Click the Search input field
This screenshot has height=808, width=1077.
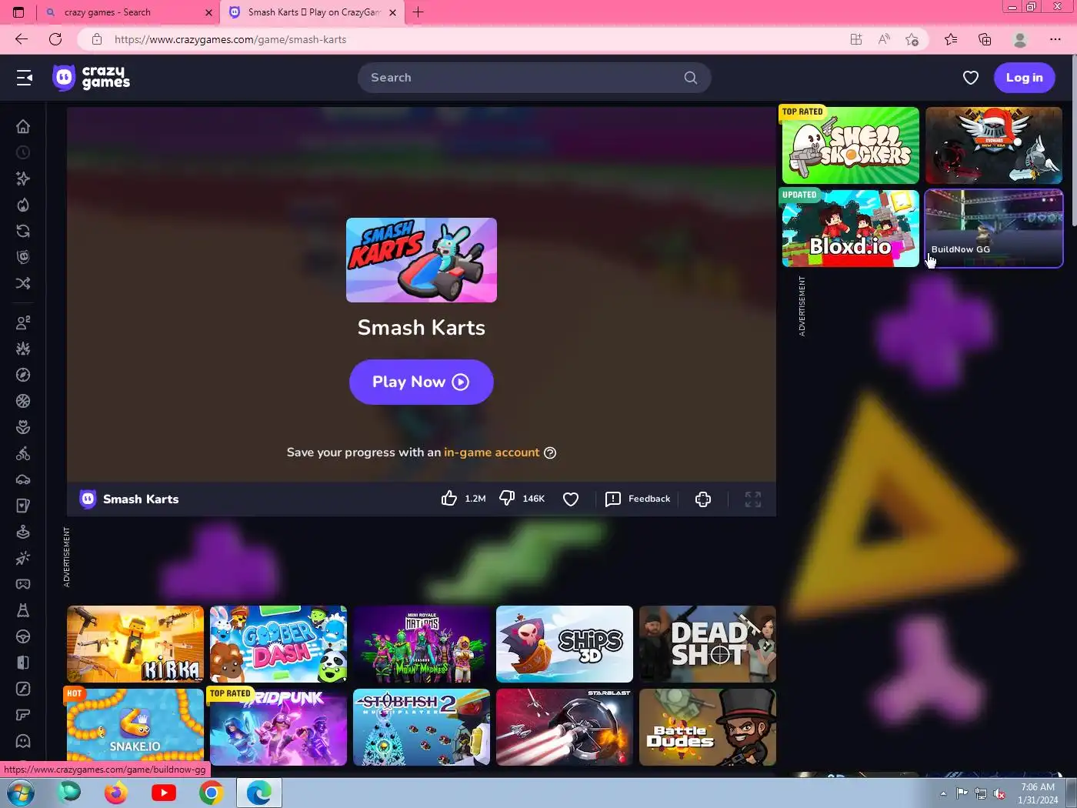[x=534, y=78]
